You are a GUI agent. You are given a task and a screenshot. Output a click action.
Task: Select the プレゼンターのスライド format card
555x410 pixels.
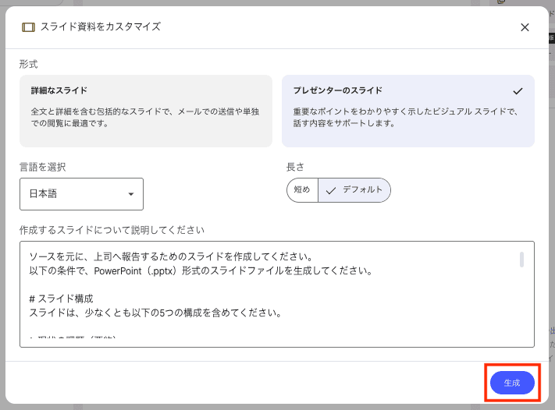[407, 111]
